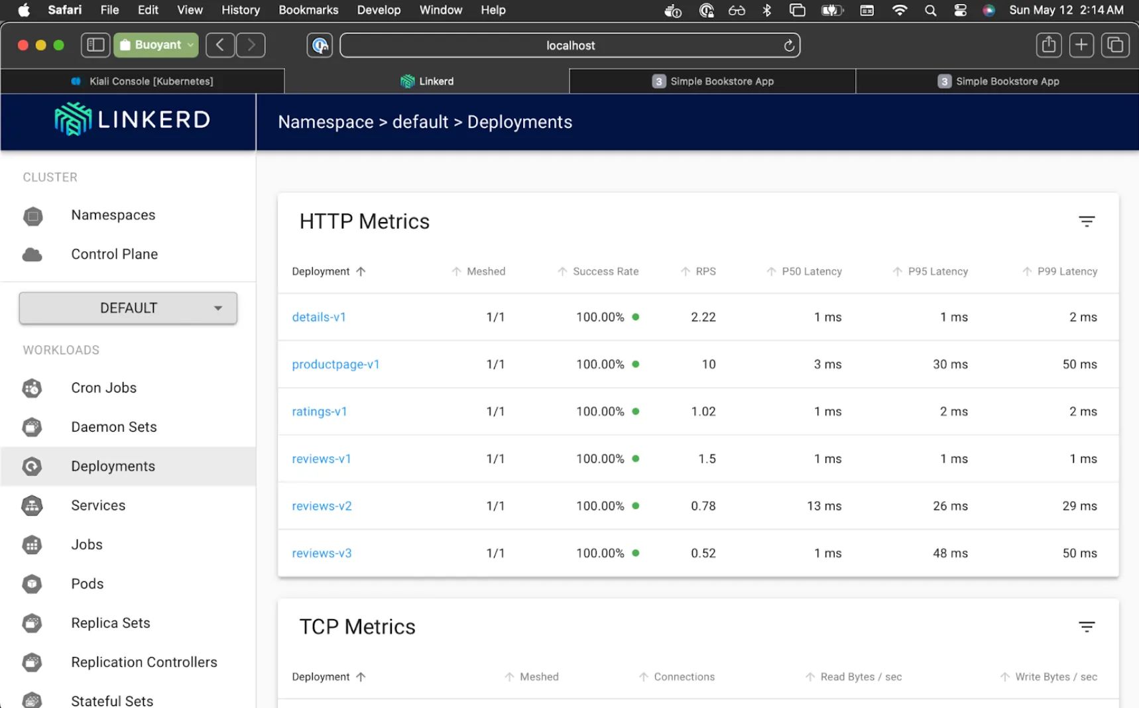Open the reviews-v2 deployment link
Viewport: 1139px width, 708px height.
pos(322,506)
